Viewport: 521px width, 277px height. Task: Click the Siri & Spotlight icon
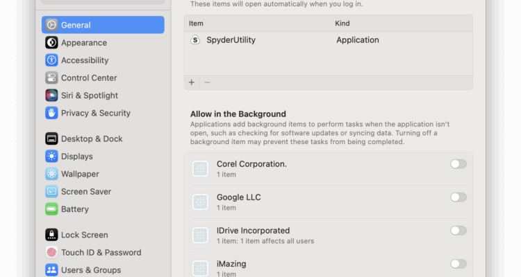pyautogui.click(x=51, y=95)
